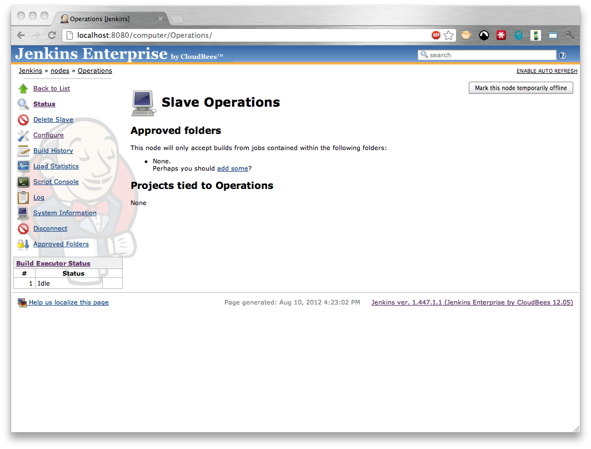Screen dimensions: 591x449
Task: Open the Delete Slave link
Action: (x=53, y=119)
